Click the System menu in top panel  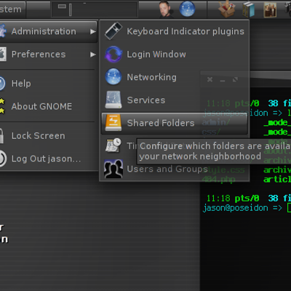12,9
